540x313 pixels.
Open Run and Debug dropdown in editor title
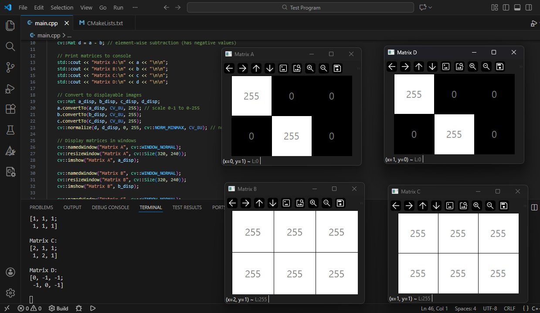tap(534, 23)
